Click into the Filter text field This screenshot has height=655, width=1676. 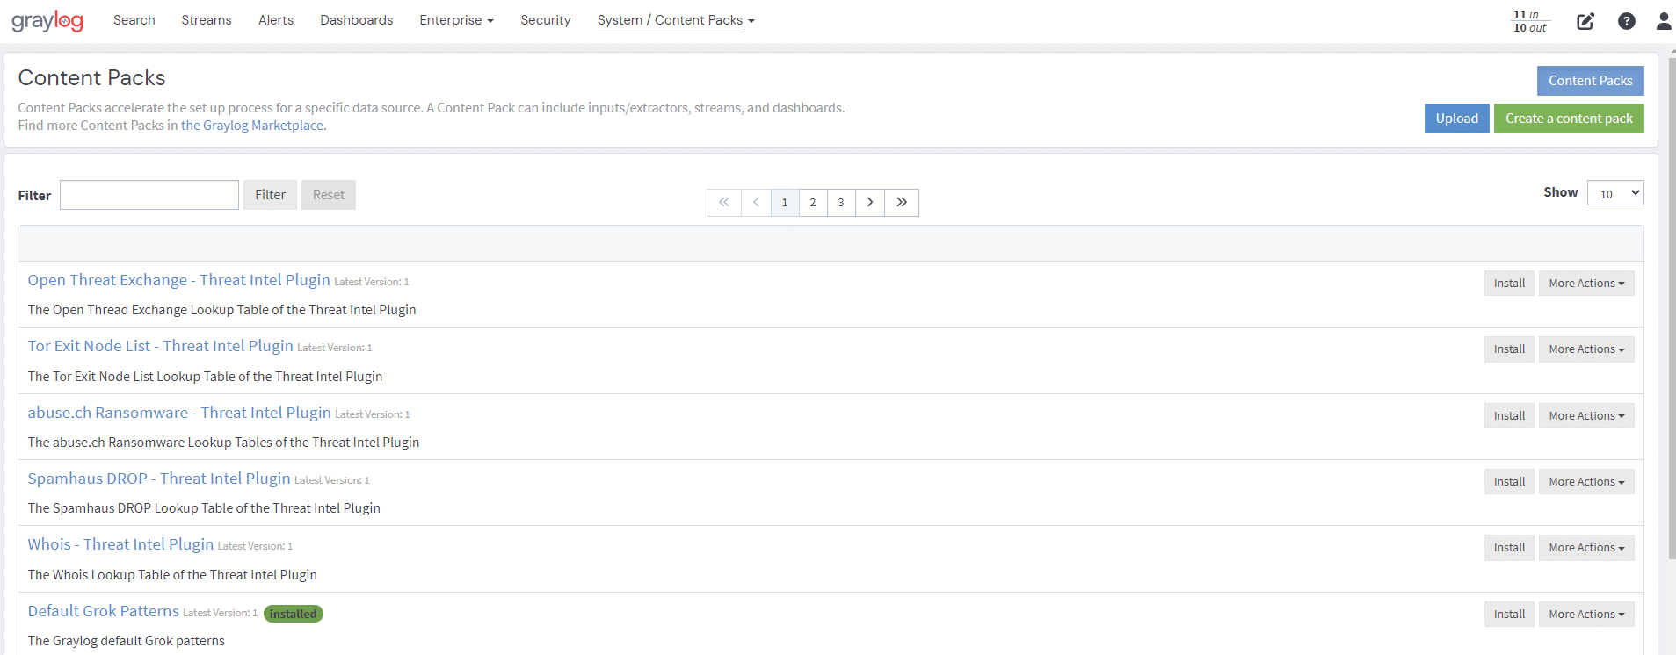pyautogui.click(x=149, y=195)
